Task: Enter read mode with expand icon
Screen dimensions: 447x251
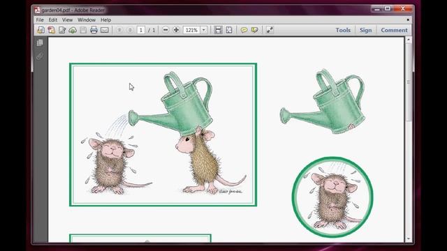Action: pyautogui.click(x=270, y=30)
